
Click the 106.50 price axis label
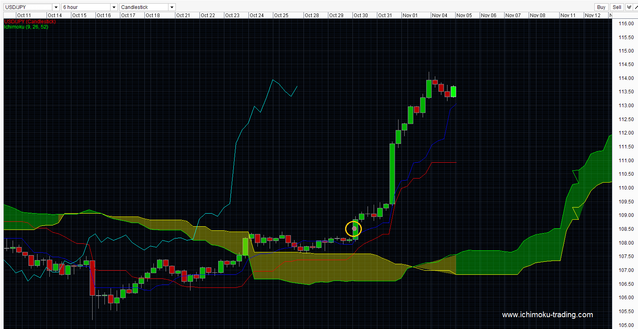(626, 284)
